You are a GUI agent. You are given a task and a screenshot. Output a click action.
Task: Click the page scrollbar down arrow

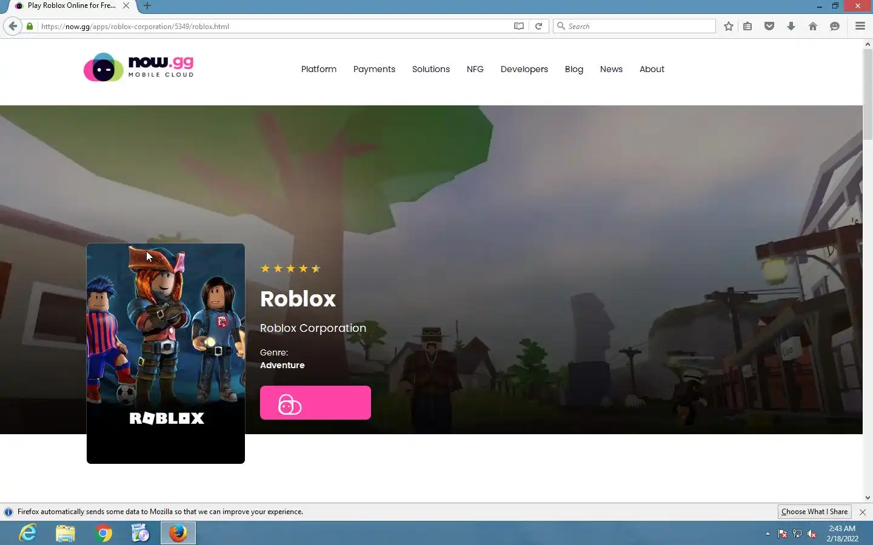tap(868, 497)
